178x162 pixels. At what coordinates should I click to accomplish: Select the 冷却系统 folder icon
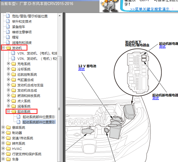pyautogui.click(x=14, y=69)
